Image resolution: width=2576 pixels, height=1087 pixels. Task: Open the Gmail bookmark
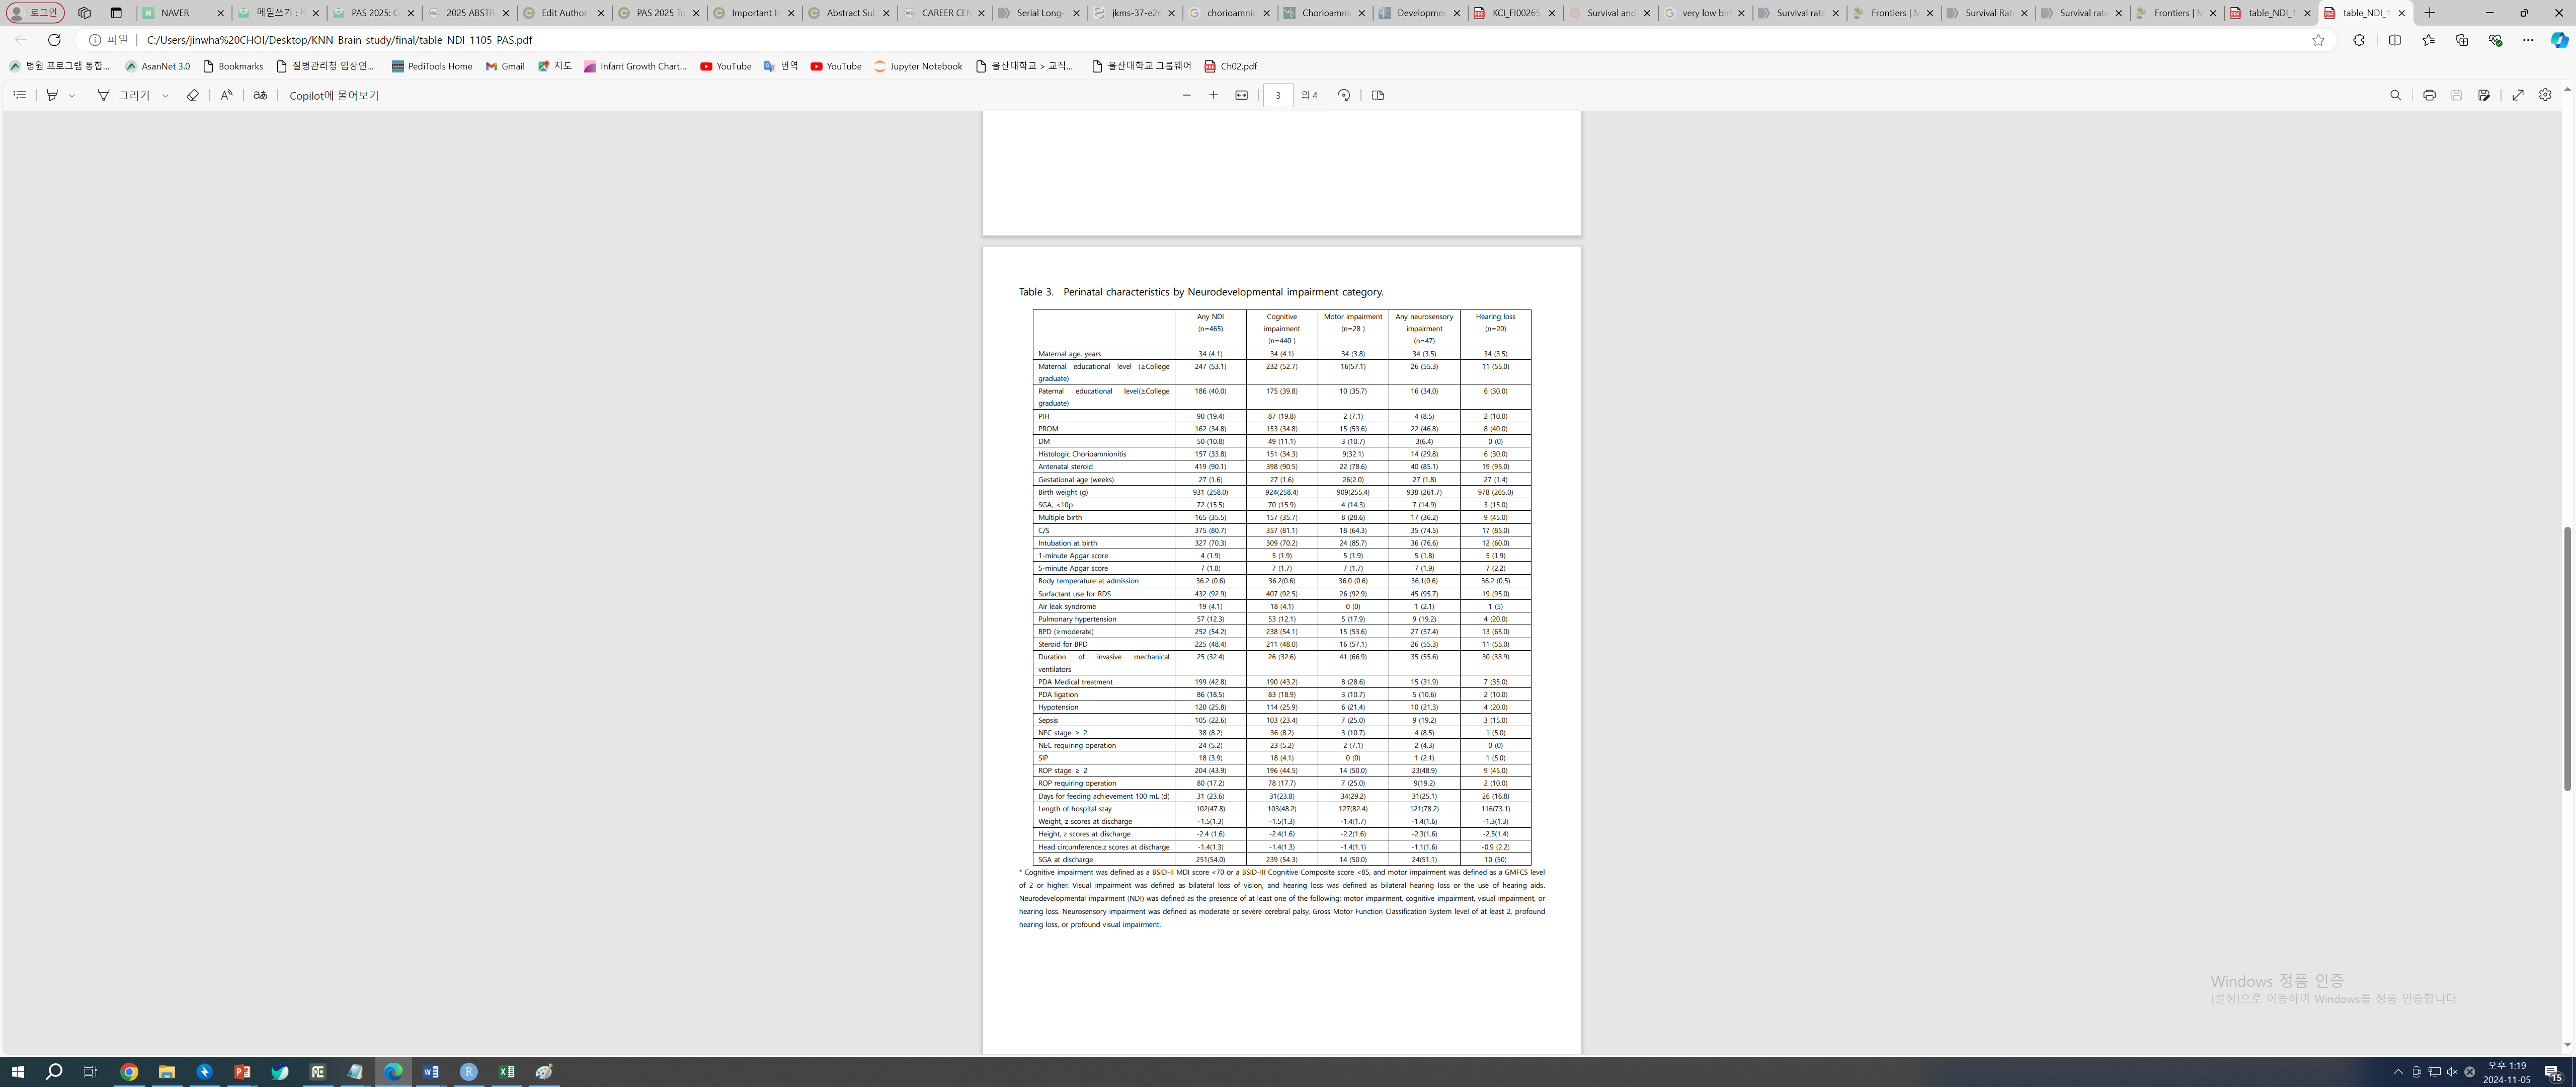(x=505, y=66)
